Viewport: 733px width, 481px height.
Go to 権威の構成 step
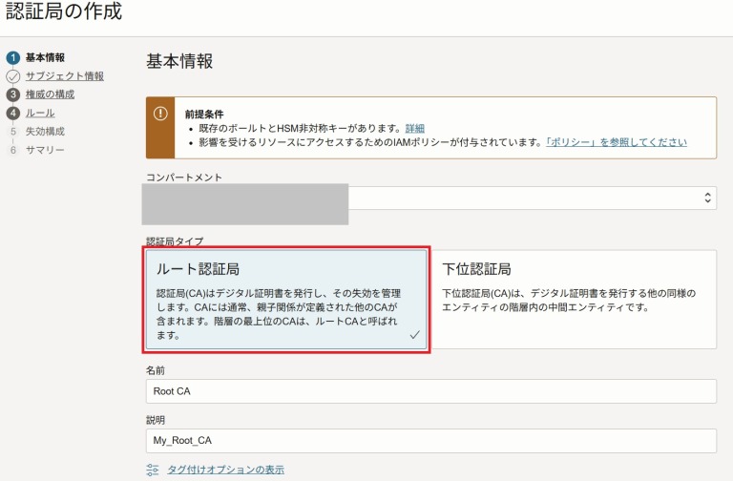[x=50, y=94]
